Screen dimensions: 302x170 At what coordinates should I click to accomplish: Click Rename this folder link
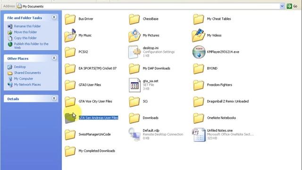pyautogui.click(x=27, y=26)
